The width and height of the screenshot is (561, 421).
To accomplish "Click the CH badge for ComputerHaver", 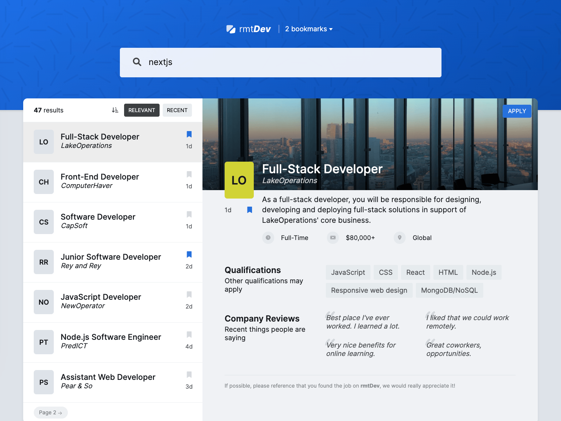I will [44, 182].
